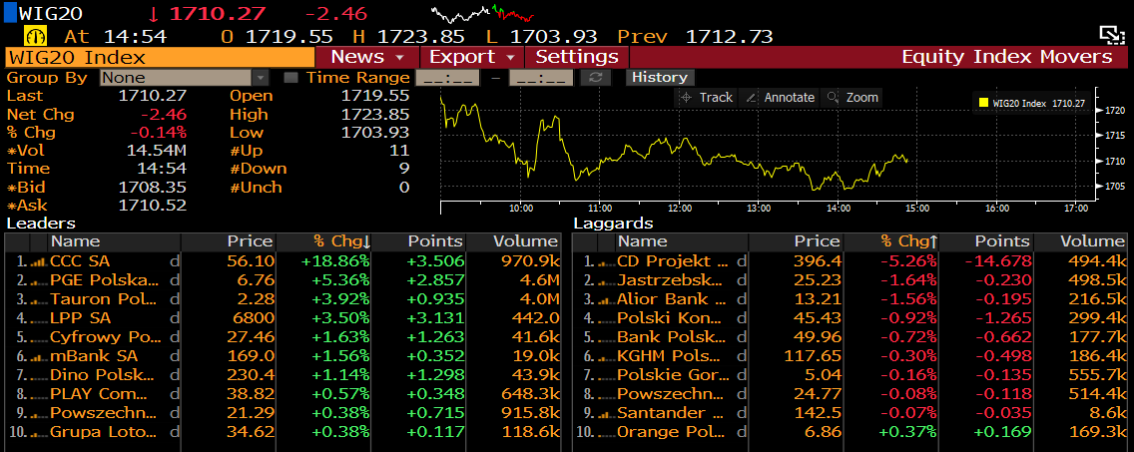Click the yellow WIG20 Index legend marker
The image size is (1134, 452).
point(983,104)
